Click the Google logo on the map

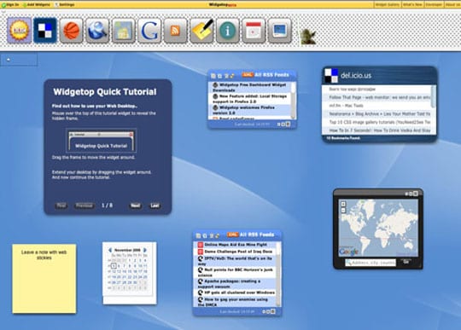(348, 252)
